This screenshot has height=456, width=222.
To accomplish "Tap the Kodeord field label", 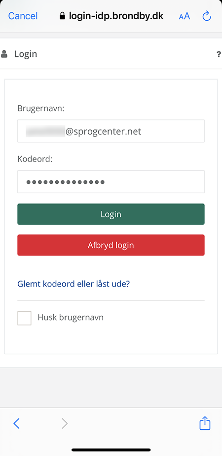I will click(35, 159).
